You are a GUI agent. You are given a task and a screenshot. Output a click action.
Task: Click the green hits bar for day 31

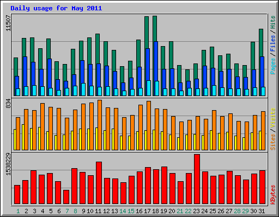tap(261, 43)
